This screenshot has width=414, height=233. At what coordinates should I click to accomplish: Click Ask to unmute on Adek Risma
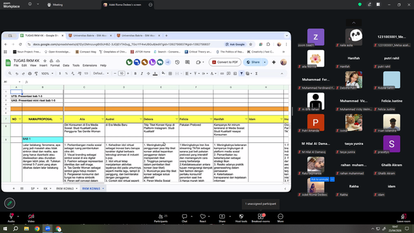click(320, 179)
